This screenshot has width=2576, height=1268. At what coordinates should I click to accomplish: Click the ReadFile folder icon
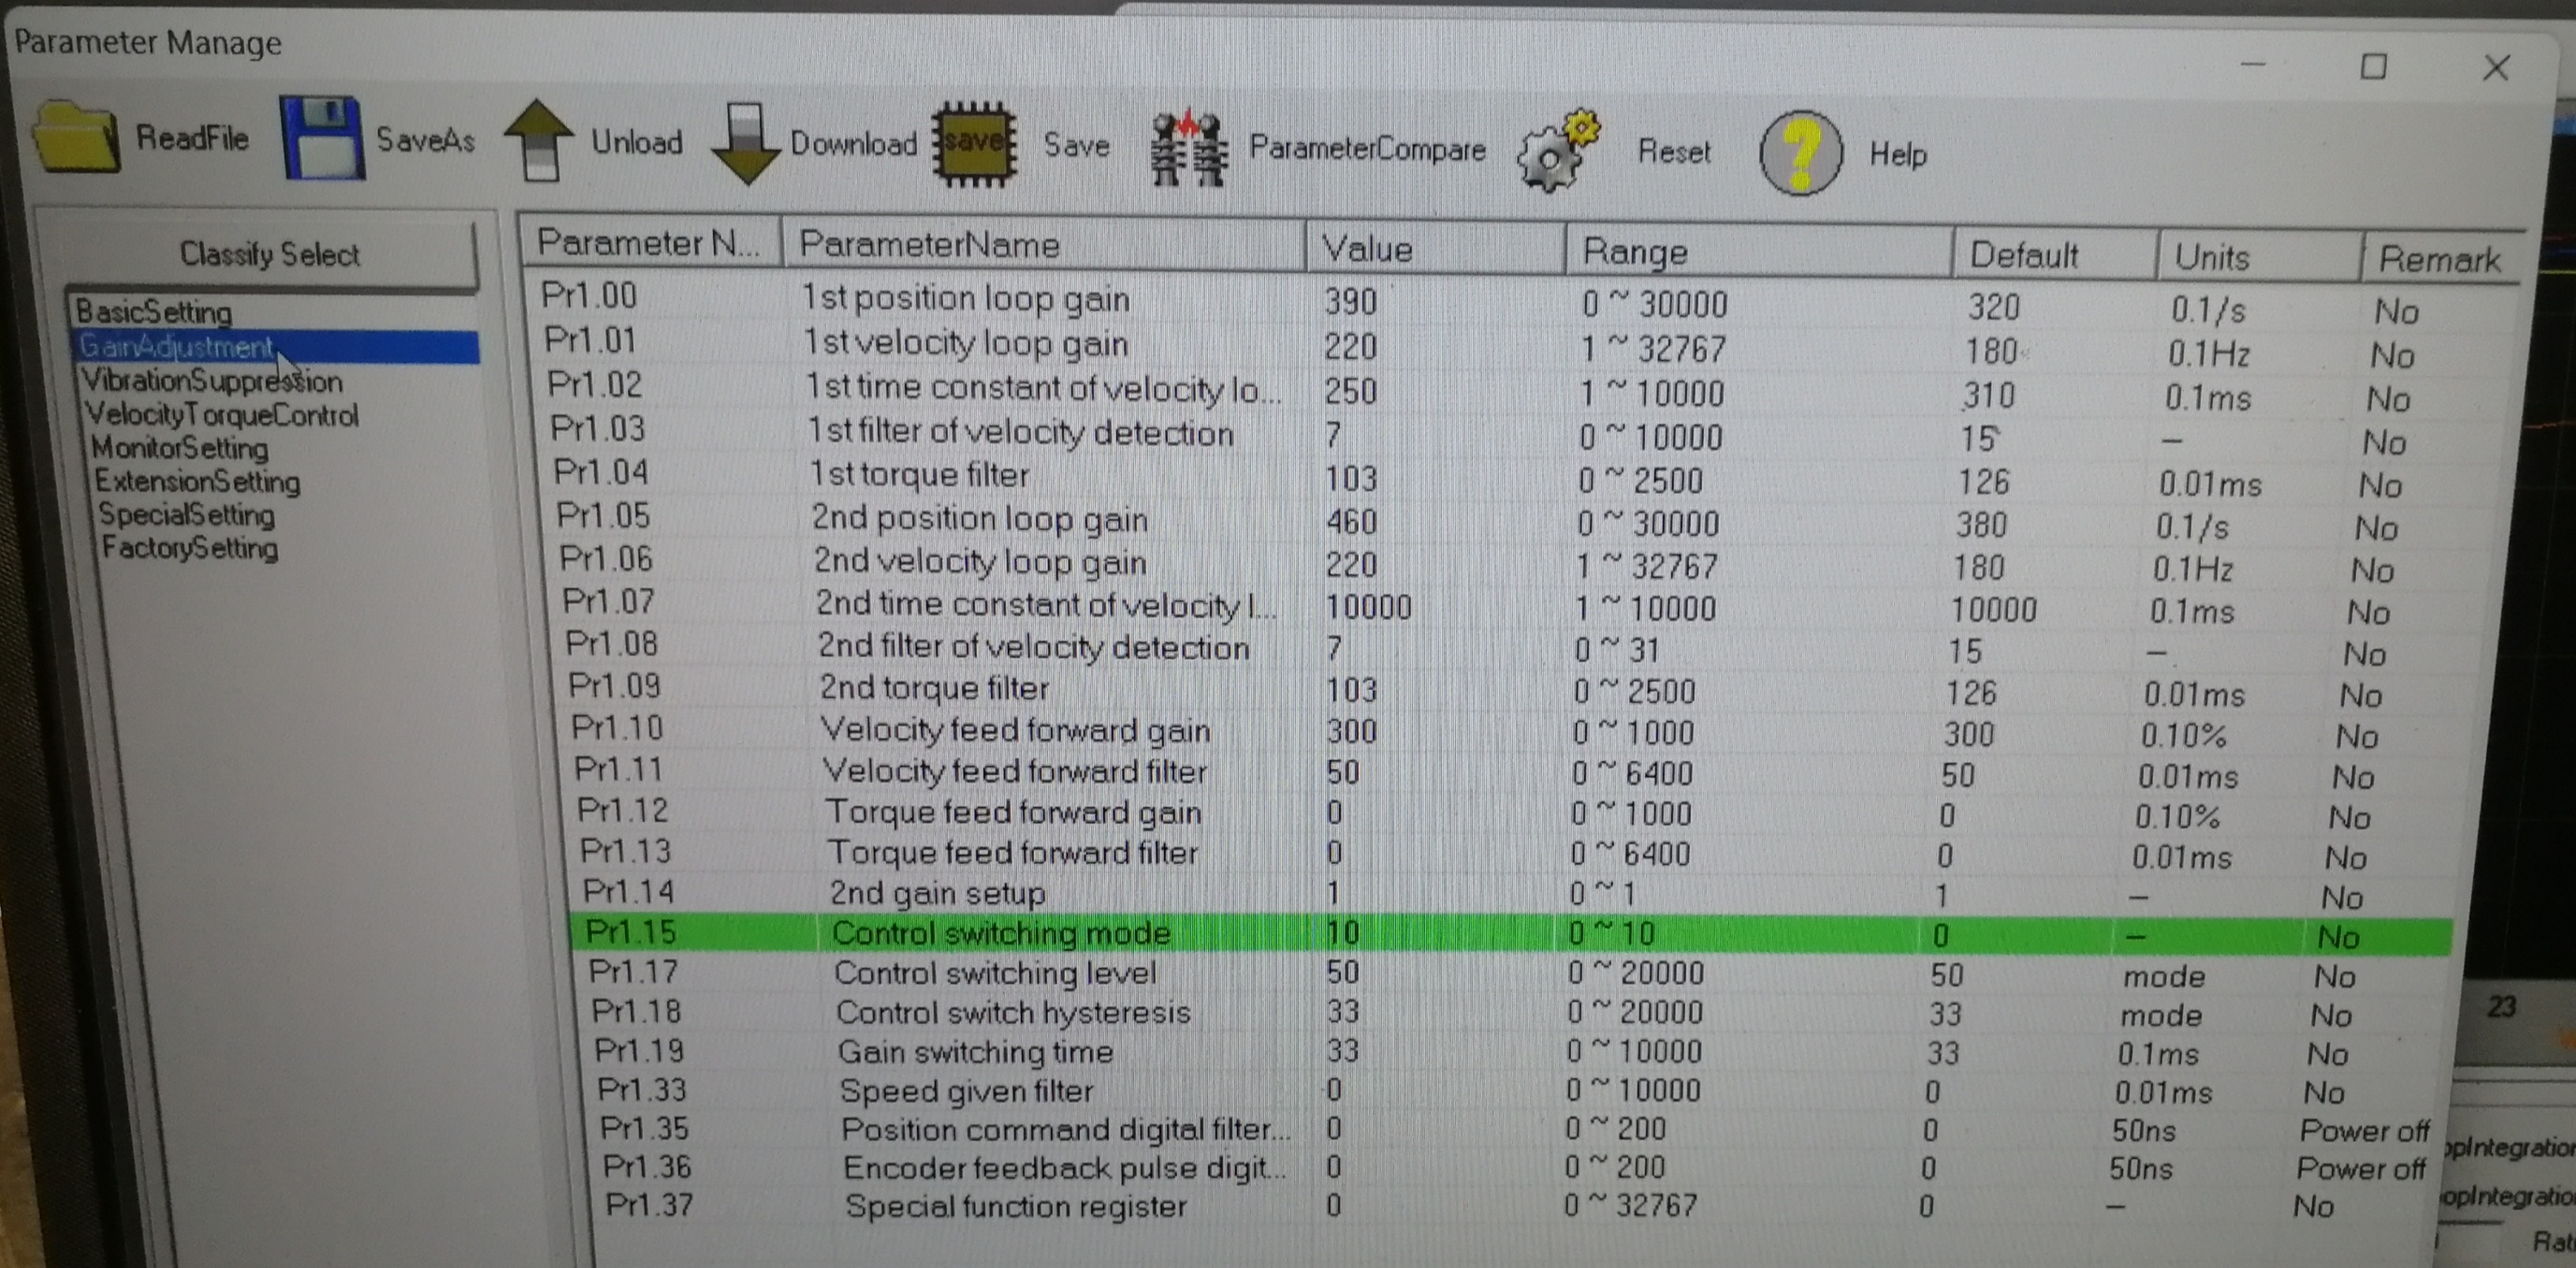tap(76, 137)
